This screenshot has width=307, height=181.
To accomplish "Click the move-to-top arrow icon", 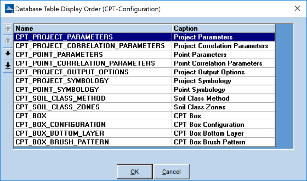I will tap(8, 29).
